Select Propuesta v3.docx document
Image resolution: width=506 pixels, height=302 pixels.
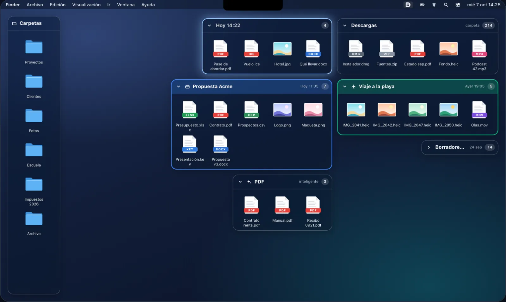221,151
